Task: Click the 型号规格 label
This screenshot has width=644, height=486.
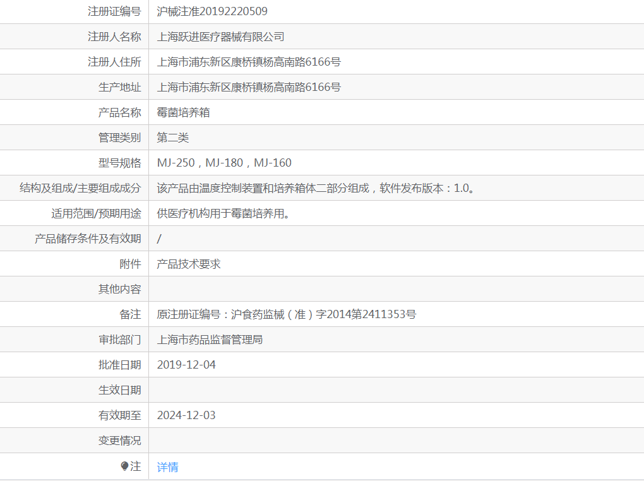Action: pos(119,163)
